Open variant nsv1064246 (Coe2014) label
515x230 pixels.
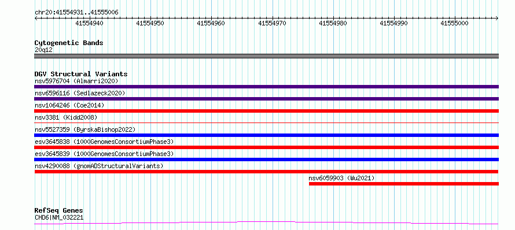point(69,105)
